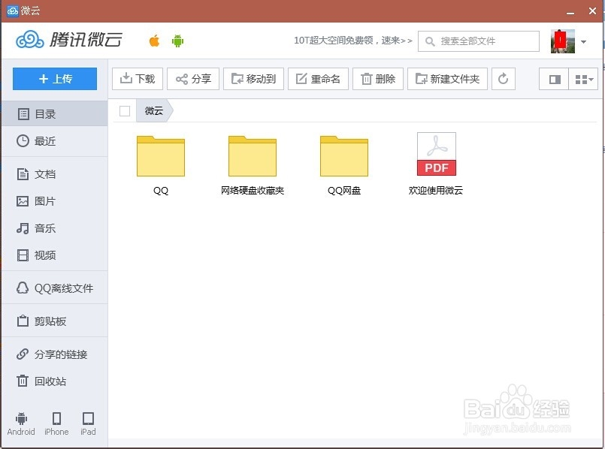Open the 图片 pictures sidebar item
605x449 pixels.
point(54,201)
